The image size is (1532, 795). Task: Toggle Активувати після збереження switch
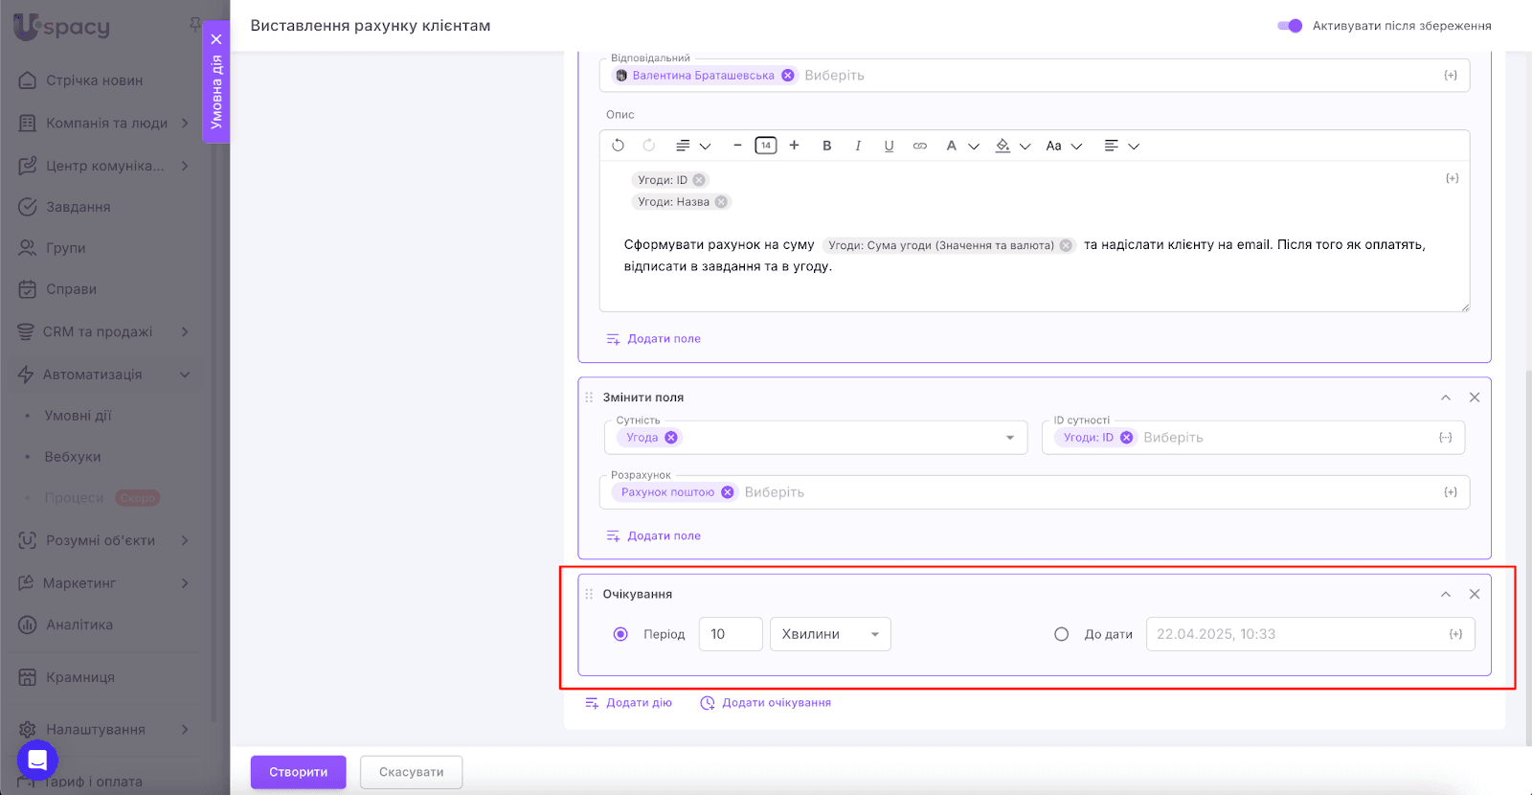[x=1290, y=26]
